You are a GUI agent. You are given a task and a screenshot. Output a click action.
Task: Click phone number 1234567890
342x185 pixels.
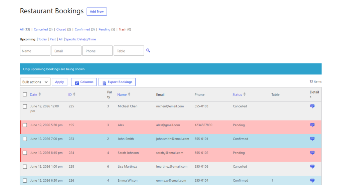[x=203, y=125]
